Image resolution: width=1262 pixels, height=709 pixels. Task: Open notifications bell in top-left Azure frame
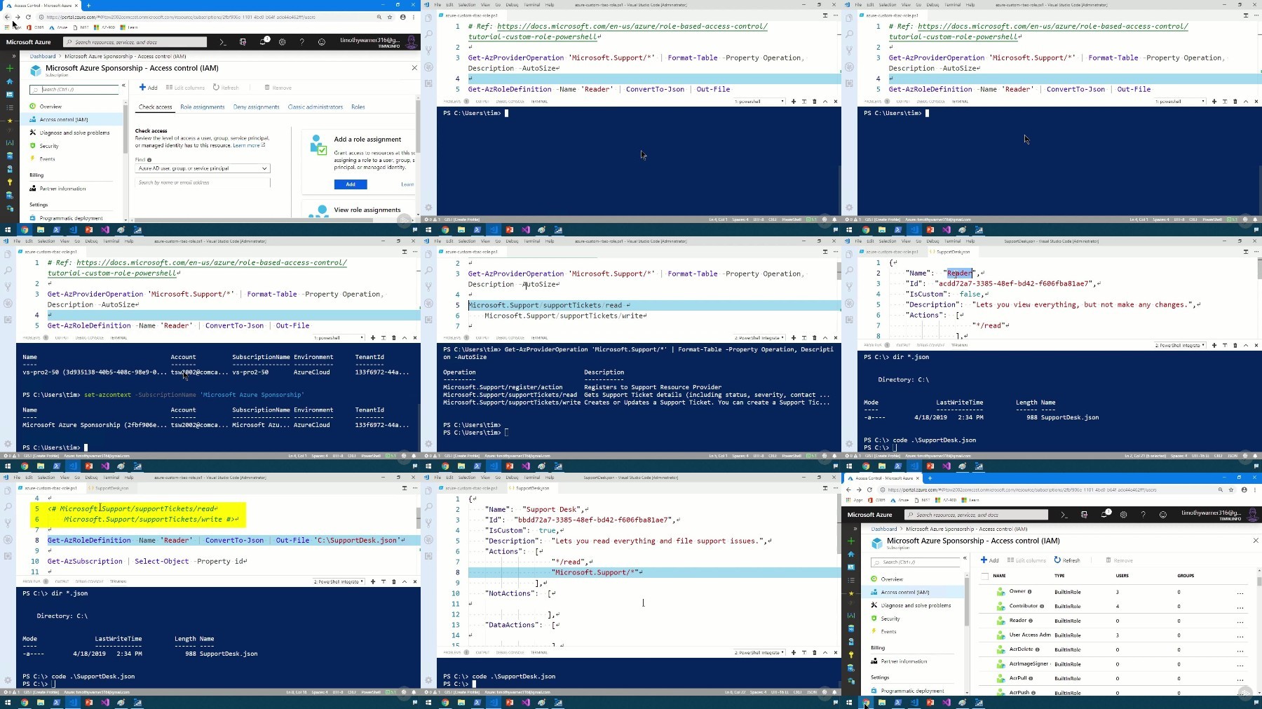coord(263,42)
